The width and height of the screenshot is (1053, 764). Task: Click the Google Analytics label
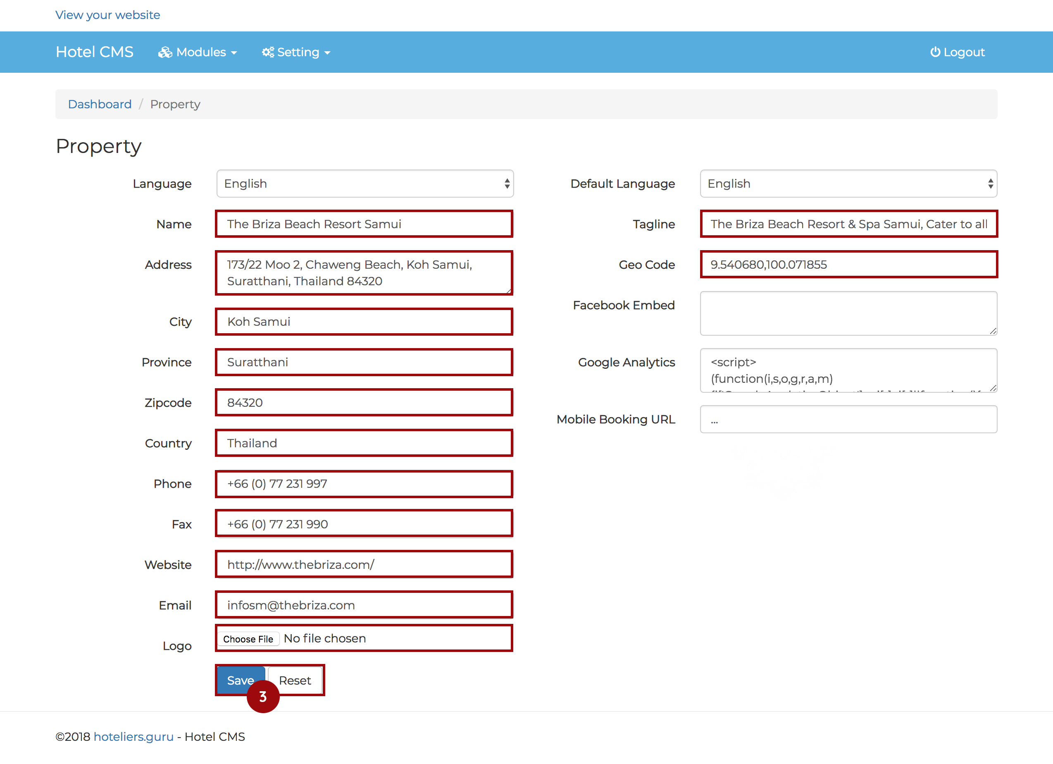[x=627, y=362]
